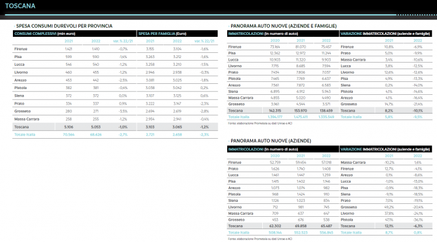Select the first Fonte Prometeia source note
The height and width of the screenshot is (242, 437).
pos(260,123)
